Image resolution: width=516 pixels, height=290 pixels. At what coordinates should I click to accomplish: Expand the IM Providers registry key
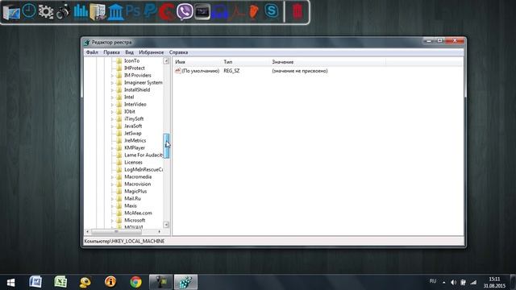[x=112, y=76]
